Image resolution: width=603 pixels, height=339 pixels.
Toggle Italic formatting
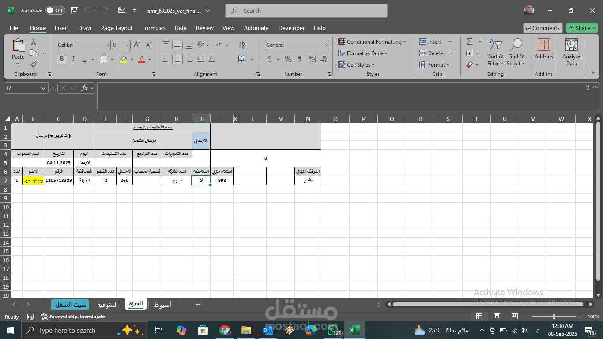click(73, 59)
